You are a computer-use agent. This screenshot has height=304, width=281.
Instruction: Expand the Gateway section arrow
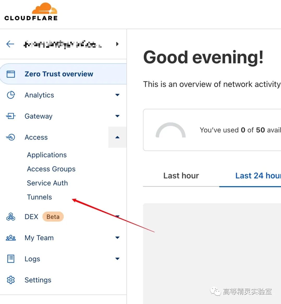[117, 116]
